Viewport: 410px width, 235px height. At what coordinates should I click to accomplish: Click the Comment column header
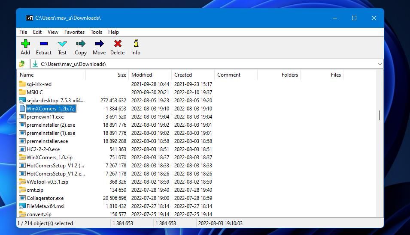tap(236, 75)
